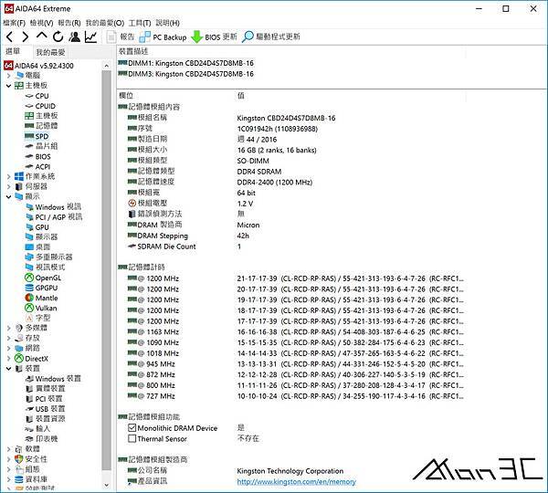548x493 pixels.
Task: Expand the 電腦 tree node
Action: [x=9, y=75]
